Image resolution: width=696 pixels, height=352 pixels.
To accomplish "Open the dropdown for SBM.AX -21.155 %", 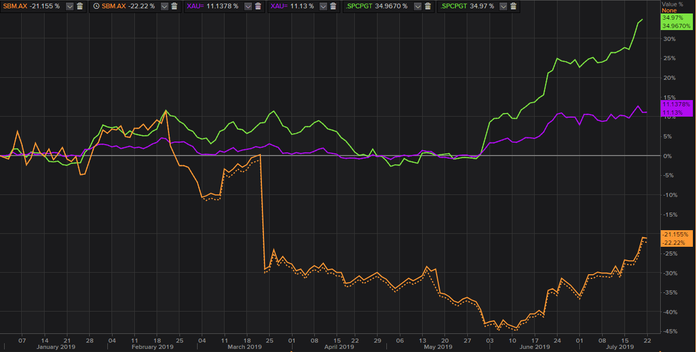I will [70, 6].
